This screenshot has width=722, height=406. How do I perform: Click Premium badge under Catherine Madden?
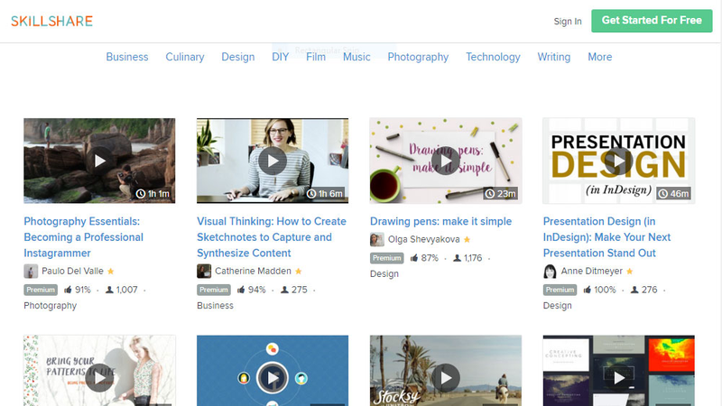click(214, 290)
